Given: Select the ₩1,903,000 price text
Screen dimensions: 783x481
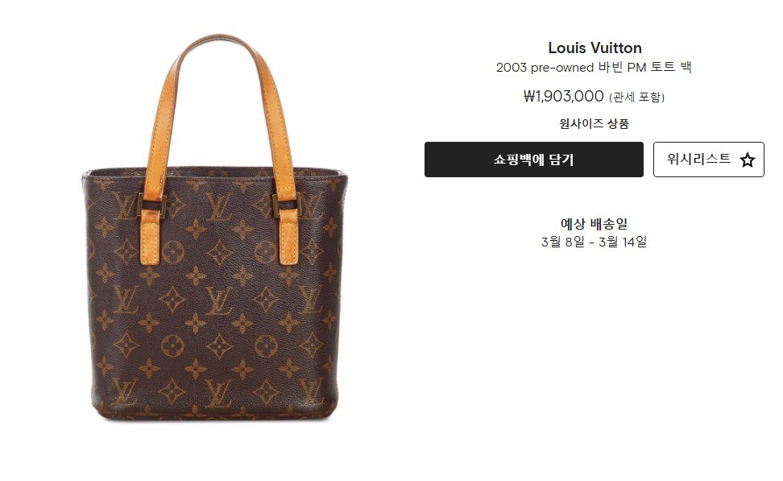Looking at the screenshot, I should 563,96.
